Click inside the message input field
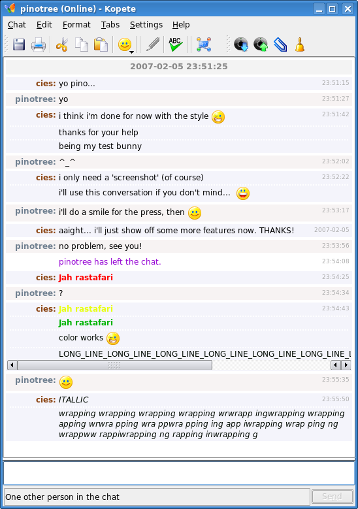Image resolution: width=358 pixels, height=509 pixels. pos(179,473)
